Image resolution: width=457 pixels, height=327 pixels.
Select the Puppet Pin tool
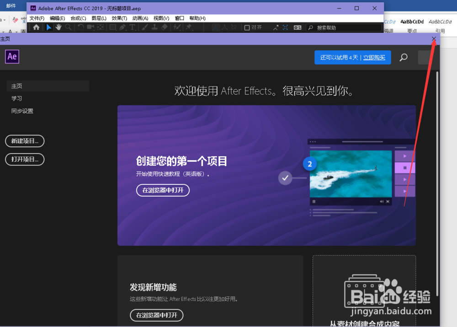(x=188, y=27)
